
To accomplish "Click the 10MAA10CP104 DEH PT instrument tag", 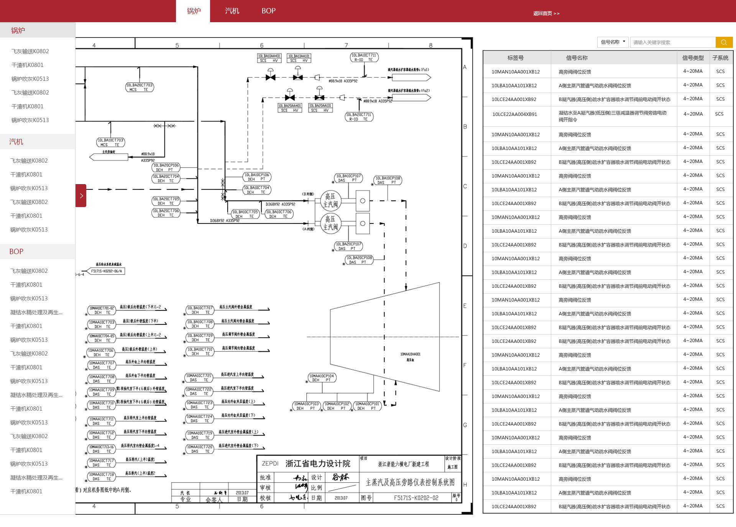I will point(322,378).
